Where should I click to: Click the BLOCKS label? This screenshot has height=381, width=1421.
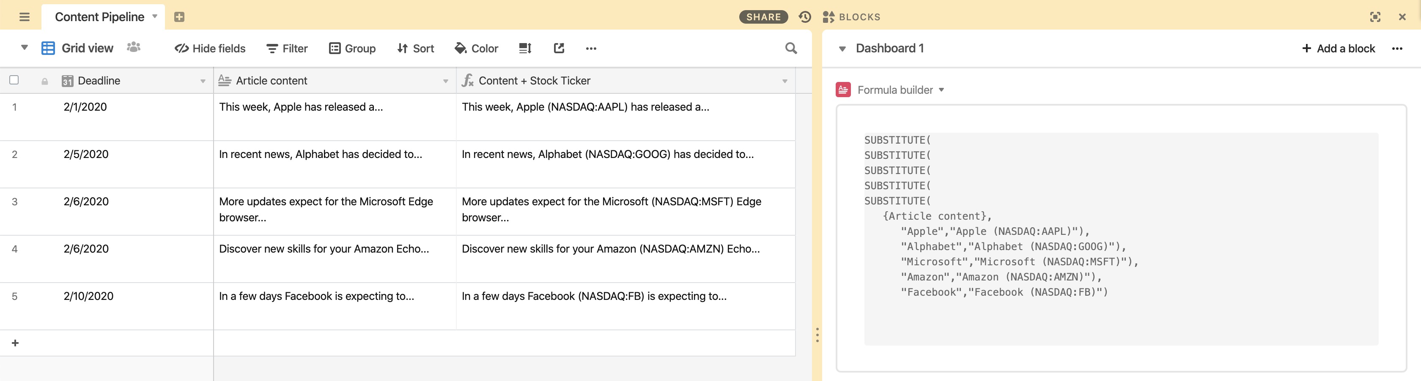coord(859,17)
